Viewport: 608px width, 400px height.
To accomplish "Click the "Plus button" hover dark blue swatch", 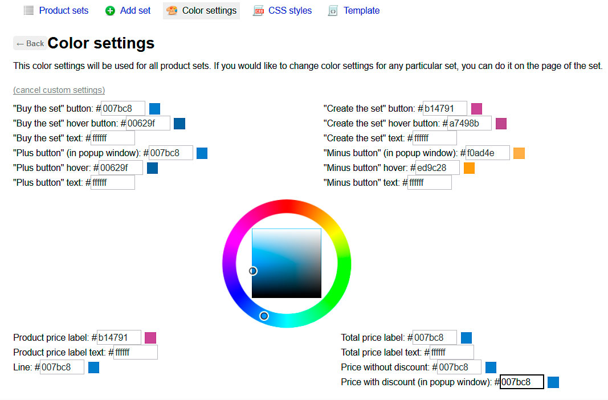I will pyautogui.click(x=152, y=168).
